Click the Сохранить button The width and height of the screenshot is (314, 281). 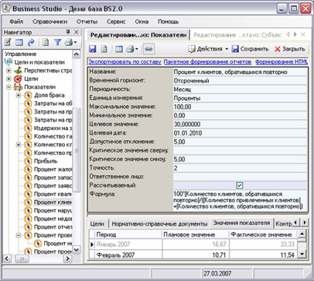(250, 49)
